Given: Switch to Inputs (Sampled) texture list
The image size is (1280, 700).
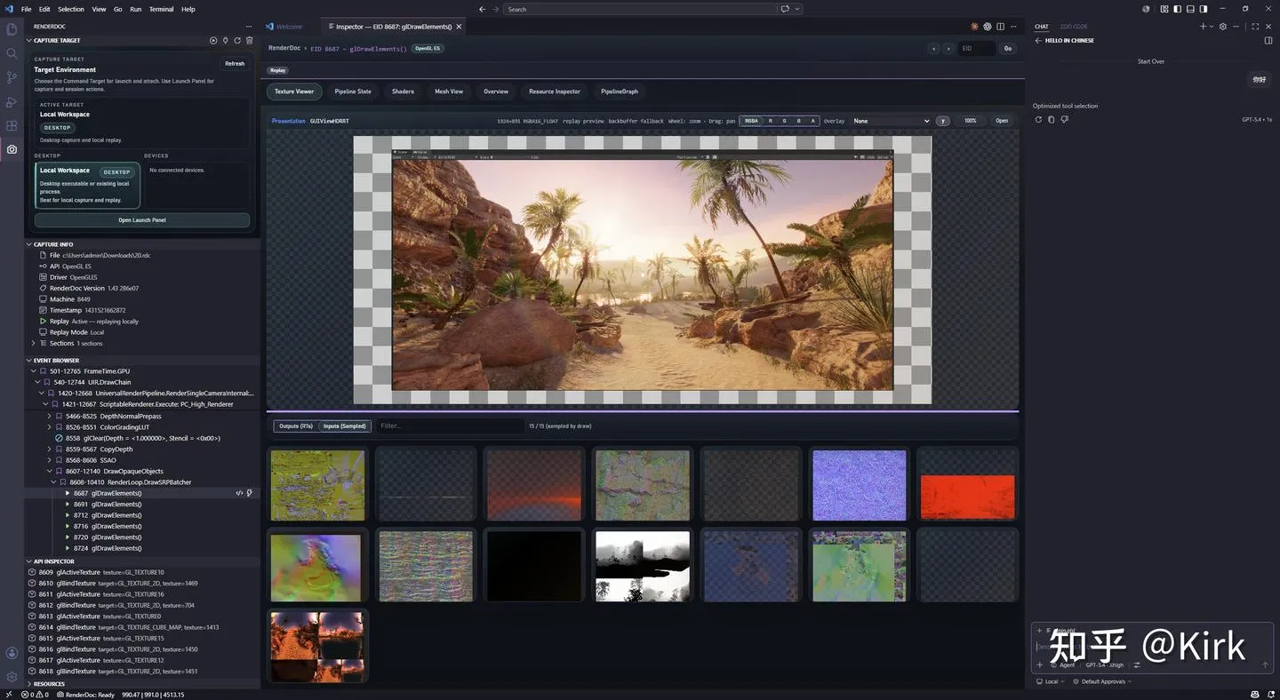Looking at the screenshot, I should [x=344, y=426].
